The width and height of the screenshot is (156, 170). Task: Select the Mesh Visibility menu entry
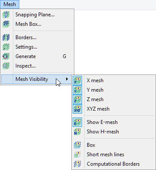pyautogui.click(x=37, y=79)
